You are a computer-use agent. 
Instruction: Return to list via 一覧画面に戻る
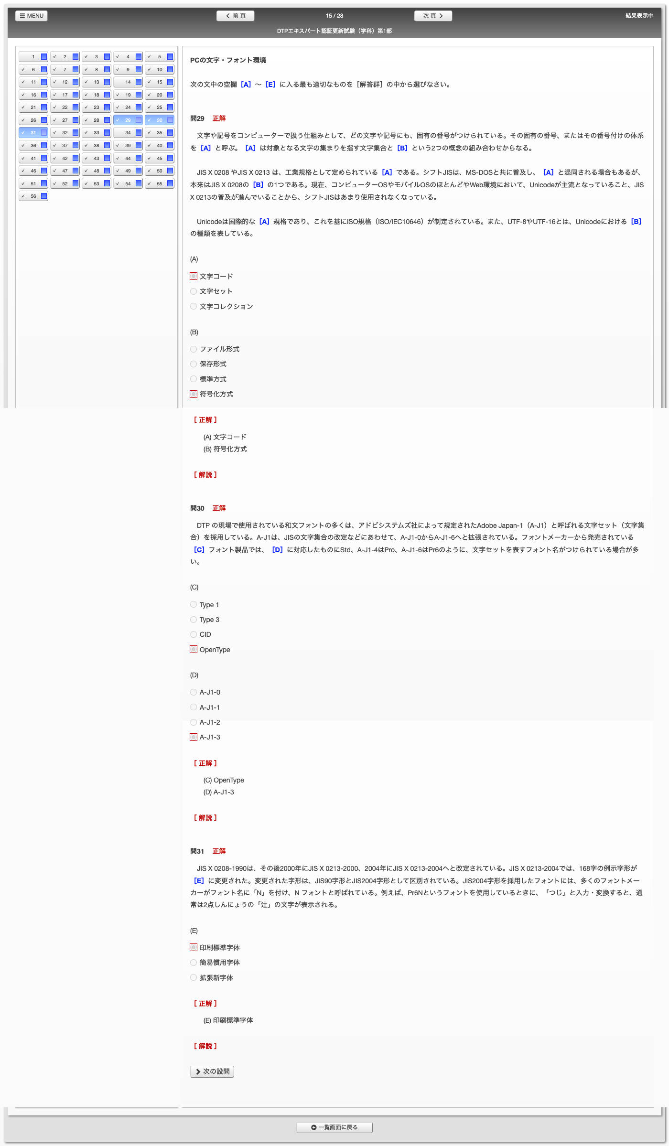point(334,1127)
